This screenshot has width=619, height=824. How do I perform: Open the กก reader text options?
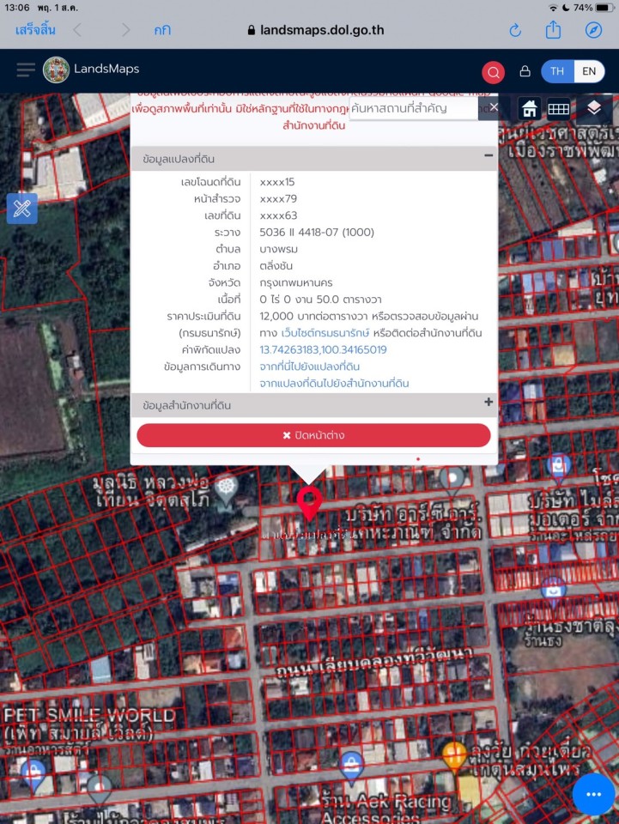click(162, 30)
